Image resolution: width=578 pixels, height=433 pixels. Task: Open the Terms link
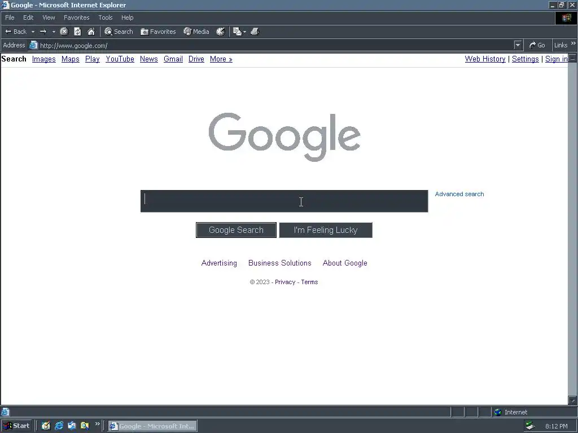[x=309, y=282]
